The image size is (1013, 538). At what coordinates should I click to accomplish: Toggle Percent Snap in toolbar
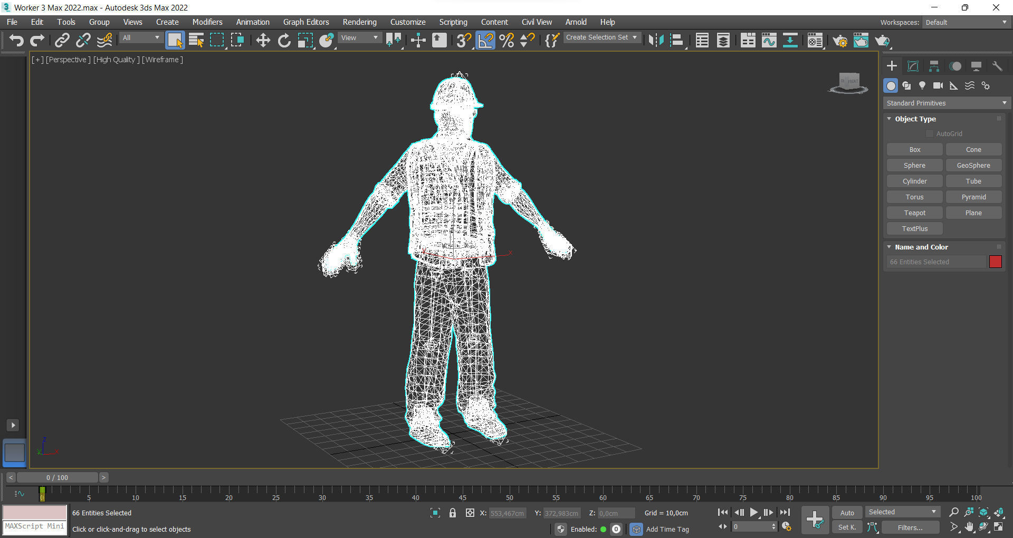tap(506, 41)
